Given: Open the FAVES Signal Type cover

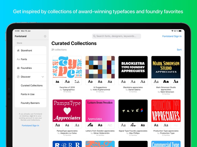Looking at the screenshot, I should (x=133, y=111).
